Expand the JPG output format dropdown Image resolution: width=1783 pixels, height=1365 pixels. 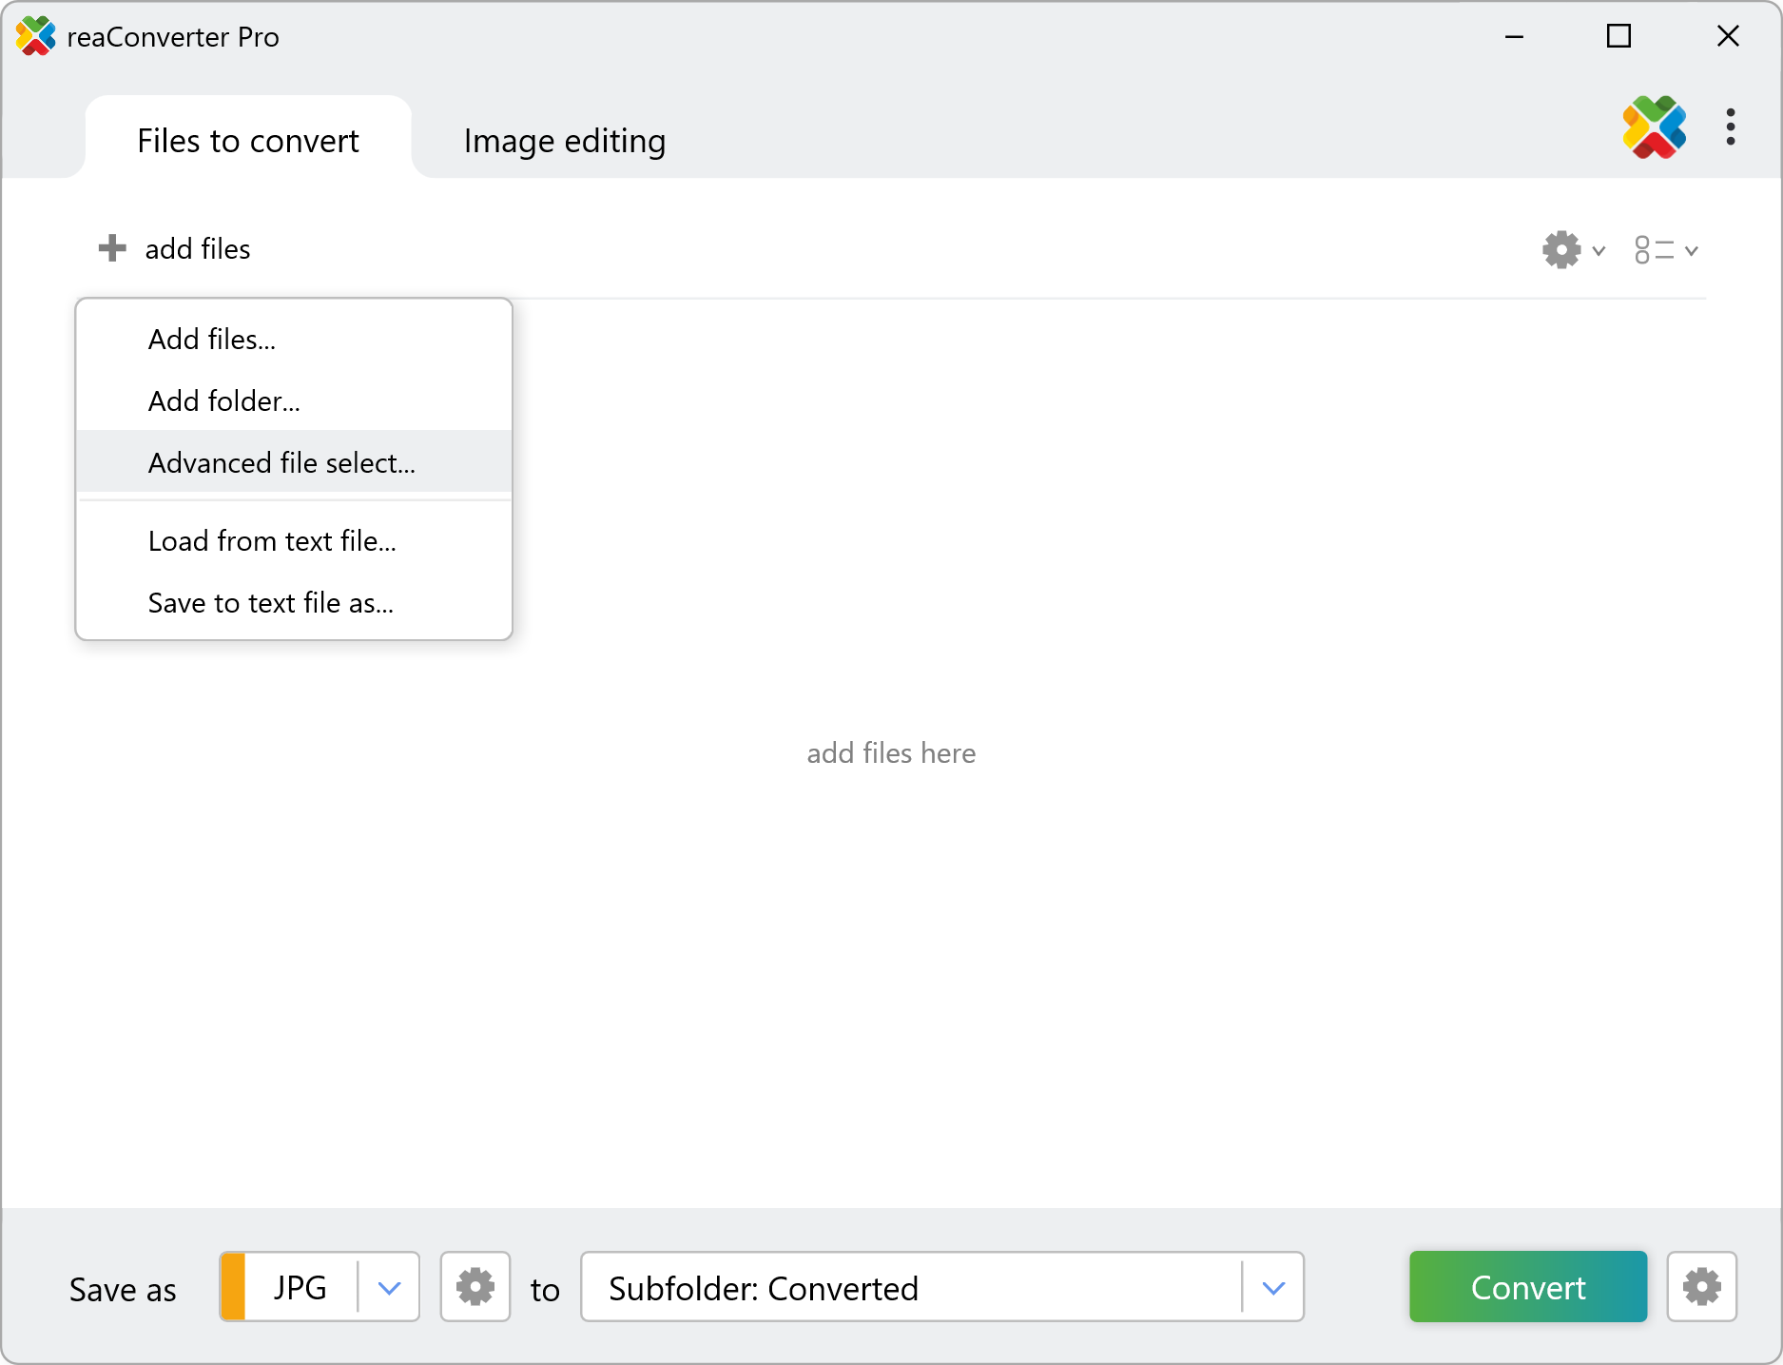389,1287
